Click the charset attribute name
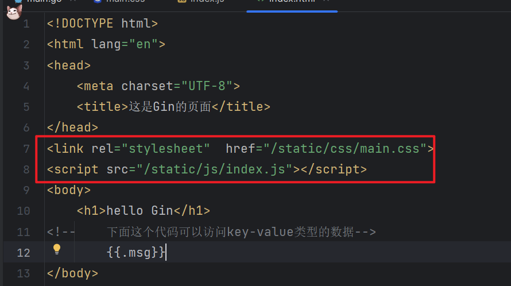The image size is (511, 286). tap(148, 86)
